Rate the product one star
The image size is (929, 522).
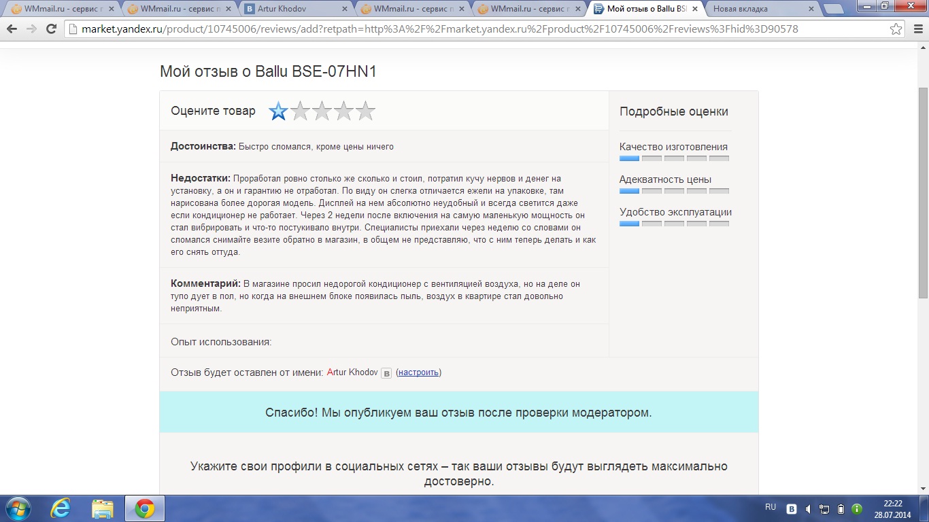coord(278,111)
